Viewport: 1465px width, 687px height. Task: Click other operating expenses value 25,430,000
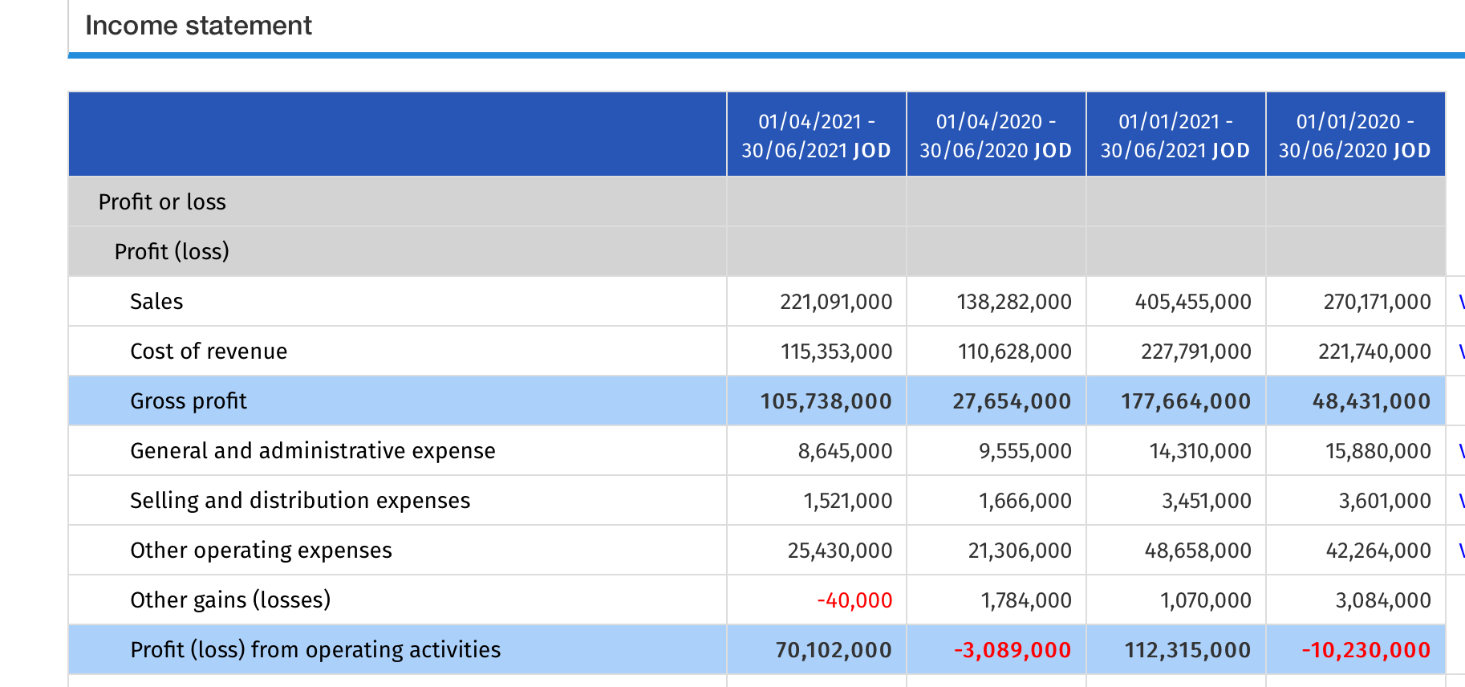(x=840, y=551)
